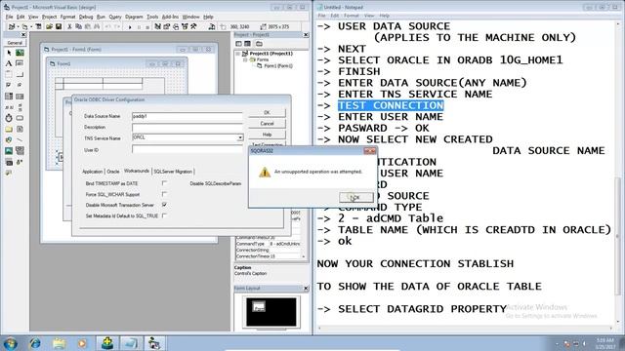Open Debug menu in Visual Basic
The width and height of the screenshot is (625, 351).
click(86, 17)
